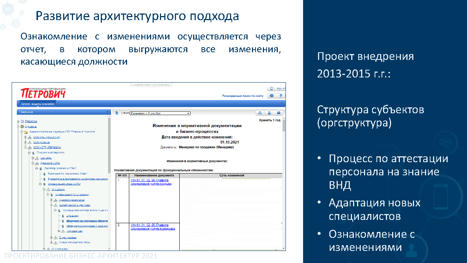Expand the Процессы tree node
The width and height of the screenshot is (467, 263).
pyautogui.click(x=18, y=121)
